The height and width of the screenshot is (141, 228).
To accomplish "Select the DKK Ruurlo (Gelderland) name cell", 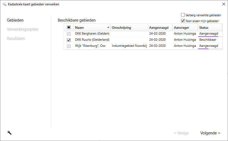I will [x=92, y=40].
